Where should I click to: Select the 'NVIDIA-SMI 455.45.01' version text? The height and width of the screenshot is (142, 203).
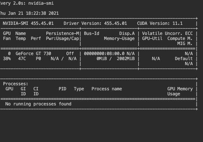coord(28,23)
